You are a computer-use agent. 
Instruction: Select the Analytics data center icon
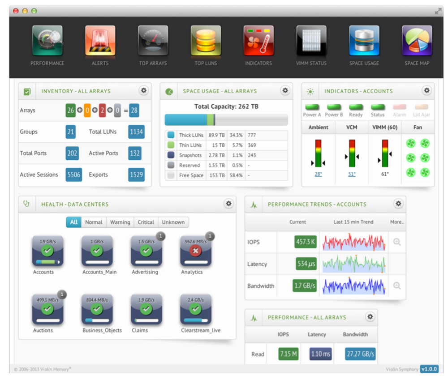point(196,251)
